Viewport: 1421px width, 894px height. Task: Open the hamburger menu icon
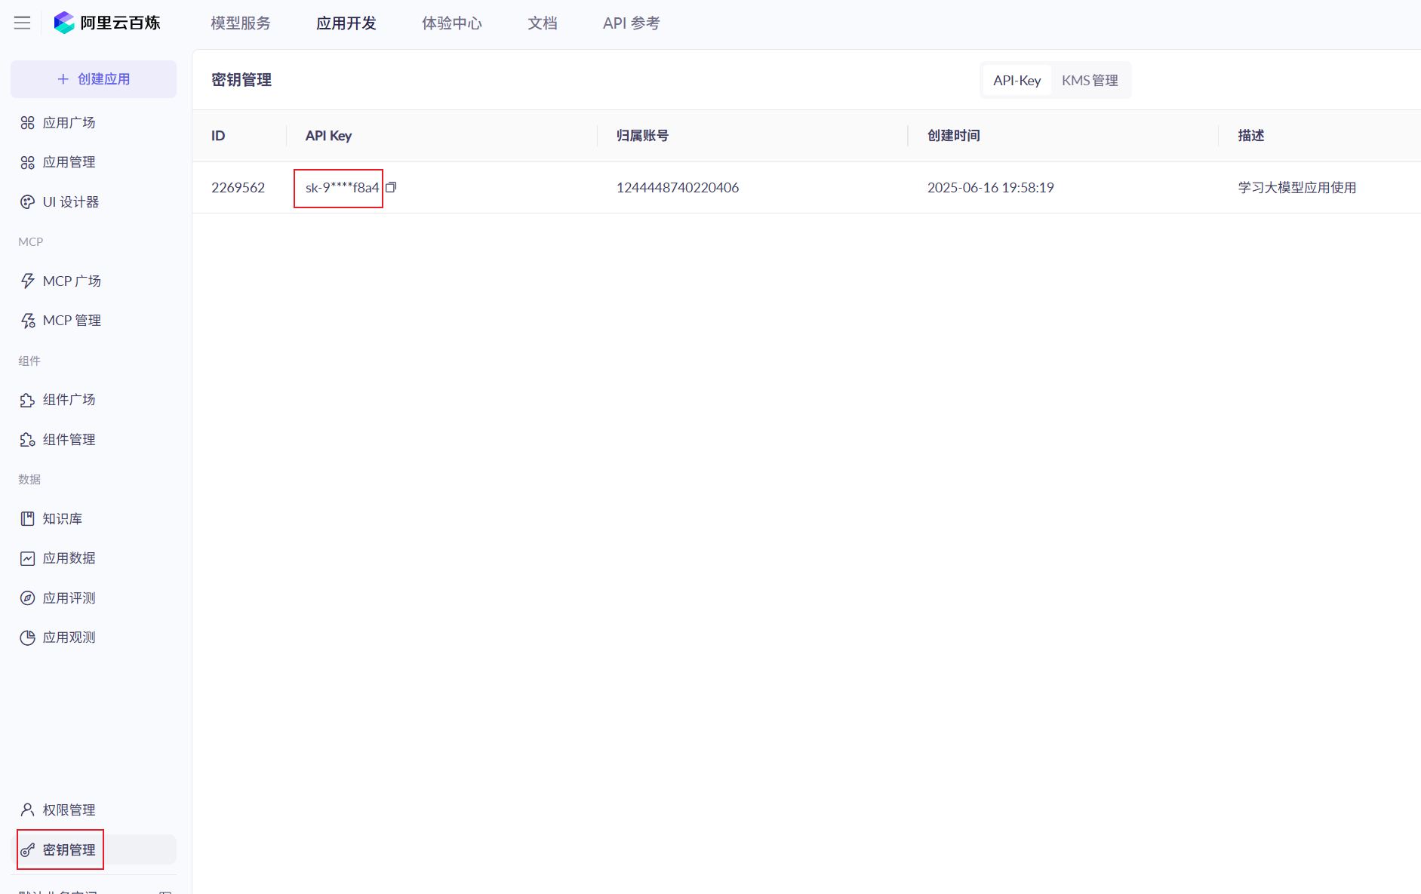23,23
